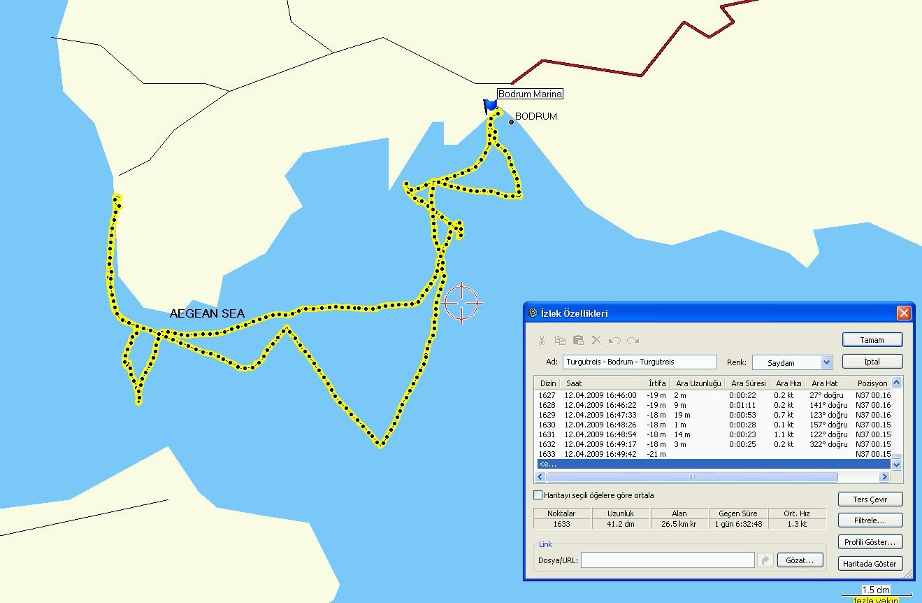The image size is (922, 603).
Task: Click the BODRUM city dot on map
Action: 511,122
